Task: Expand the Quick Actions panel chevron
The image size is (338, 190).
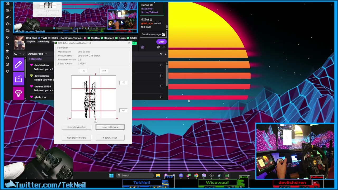Action: 20,54
